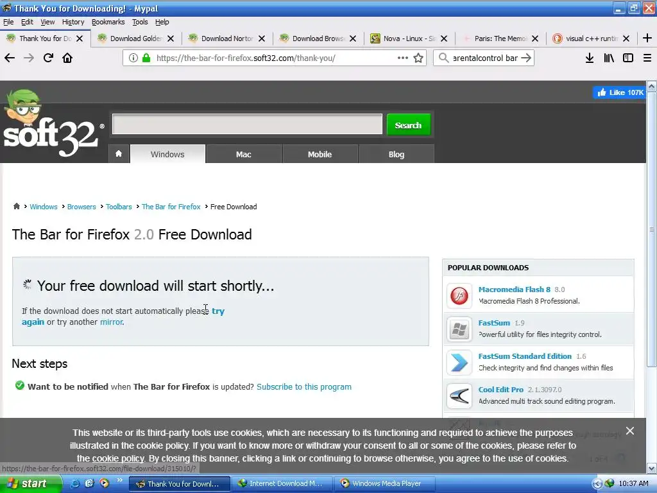Switch to Internet Download Manager taskbar item

tap(282, 483)
